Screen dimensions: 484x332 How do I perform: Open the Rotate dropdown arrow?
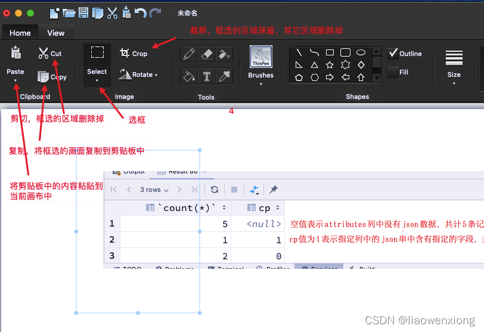(156, 75)
